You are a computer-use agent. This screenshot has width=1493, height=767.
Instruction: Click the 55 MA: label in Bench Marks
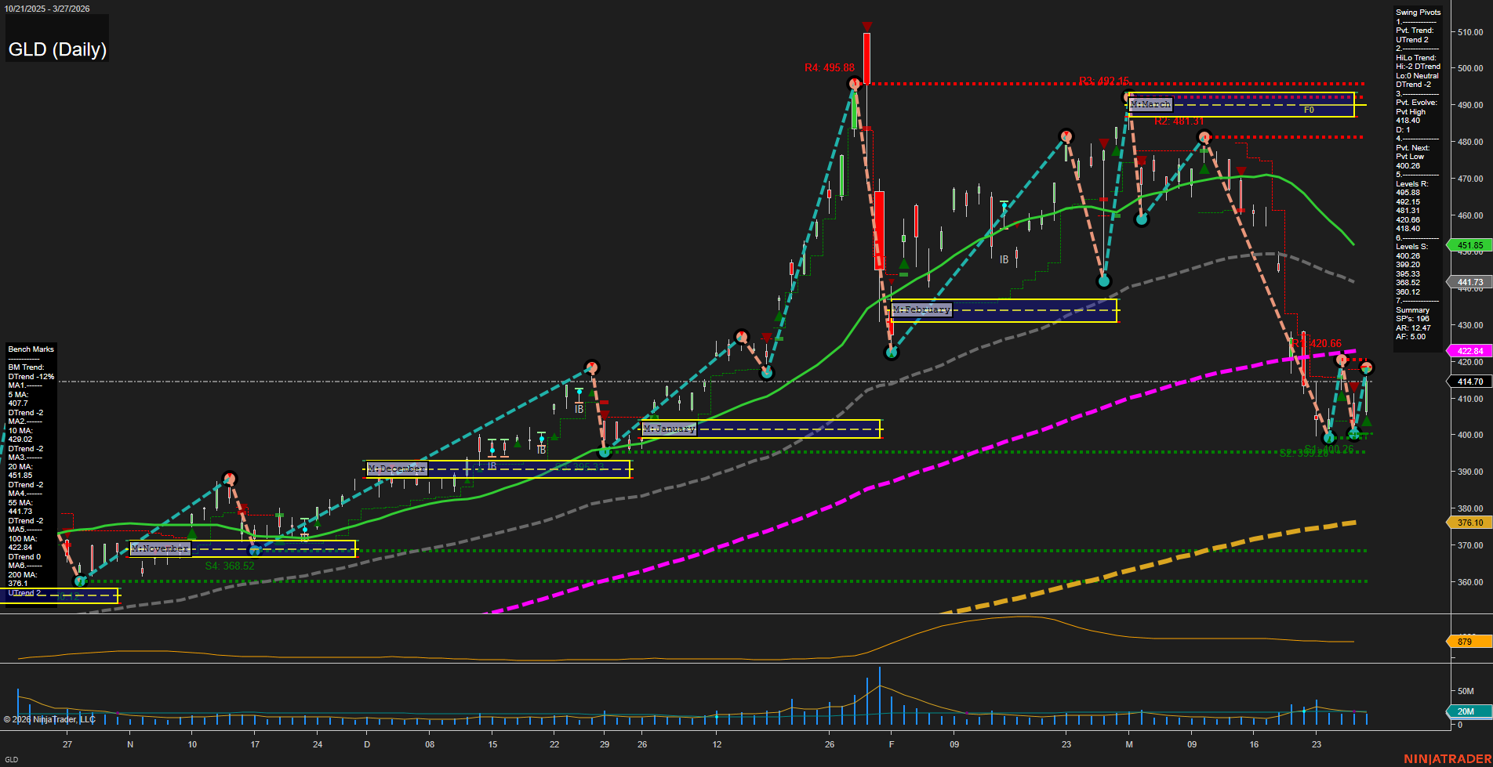(x=20, y=503)
